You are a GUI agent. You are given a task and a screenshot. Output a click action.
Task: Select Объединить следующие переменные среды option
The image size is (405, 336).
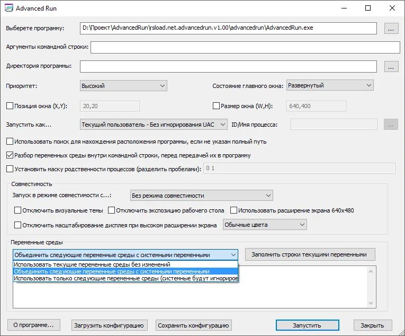[x=125, y=271]
